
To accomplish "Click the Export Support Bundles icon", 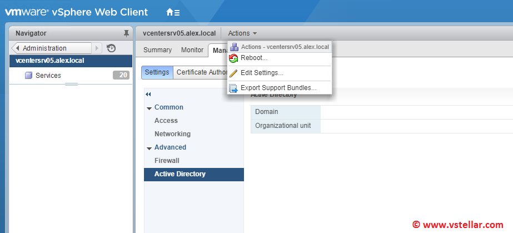I will point(233,88).
